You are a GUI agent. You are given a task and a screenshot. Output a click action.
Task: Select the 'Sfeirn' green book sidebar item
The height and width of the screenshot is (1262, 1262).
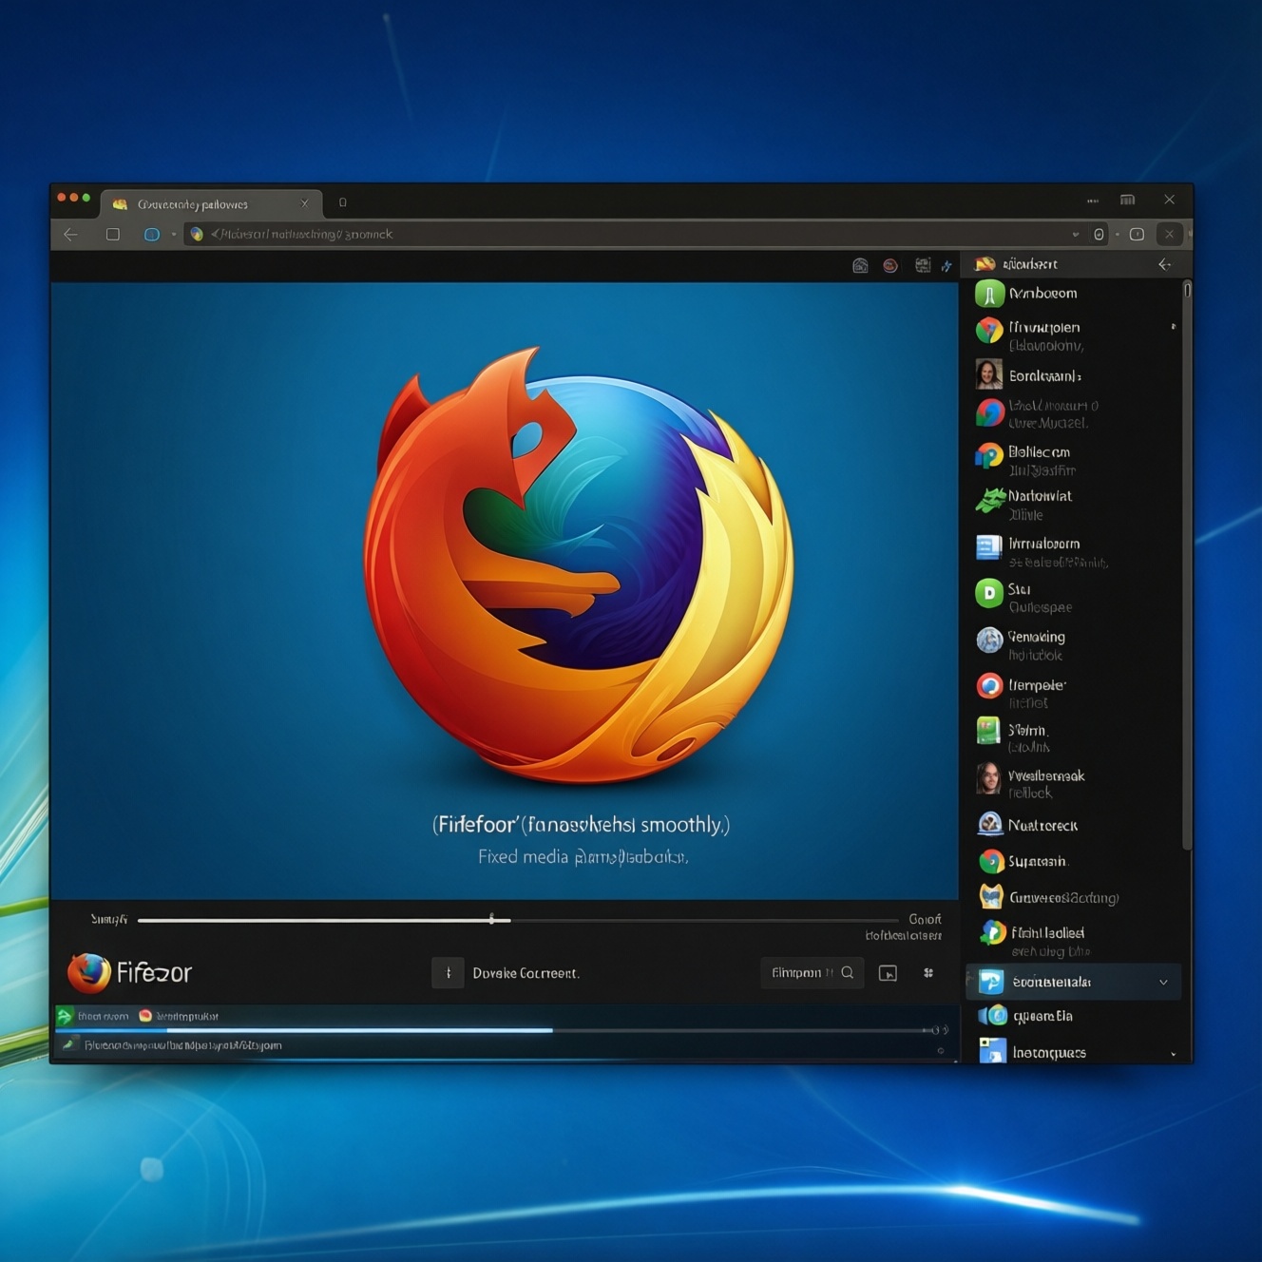[1074, 736]
